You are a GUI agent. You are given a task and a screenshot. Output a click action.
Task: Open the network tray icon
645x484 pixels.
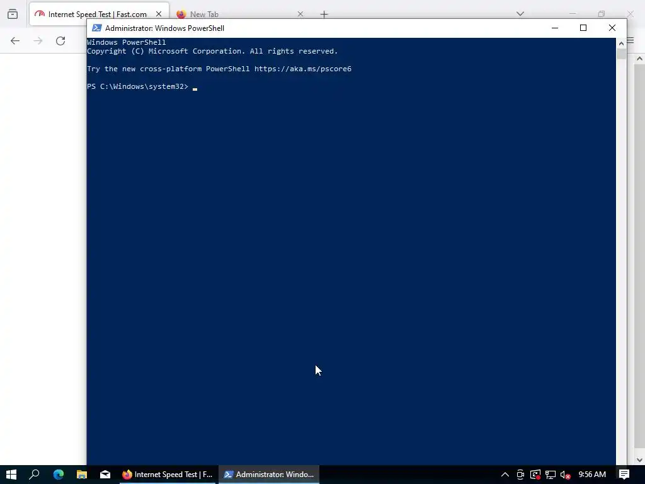click(x=551, y=475)
